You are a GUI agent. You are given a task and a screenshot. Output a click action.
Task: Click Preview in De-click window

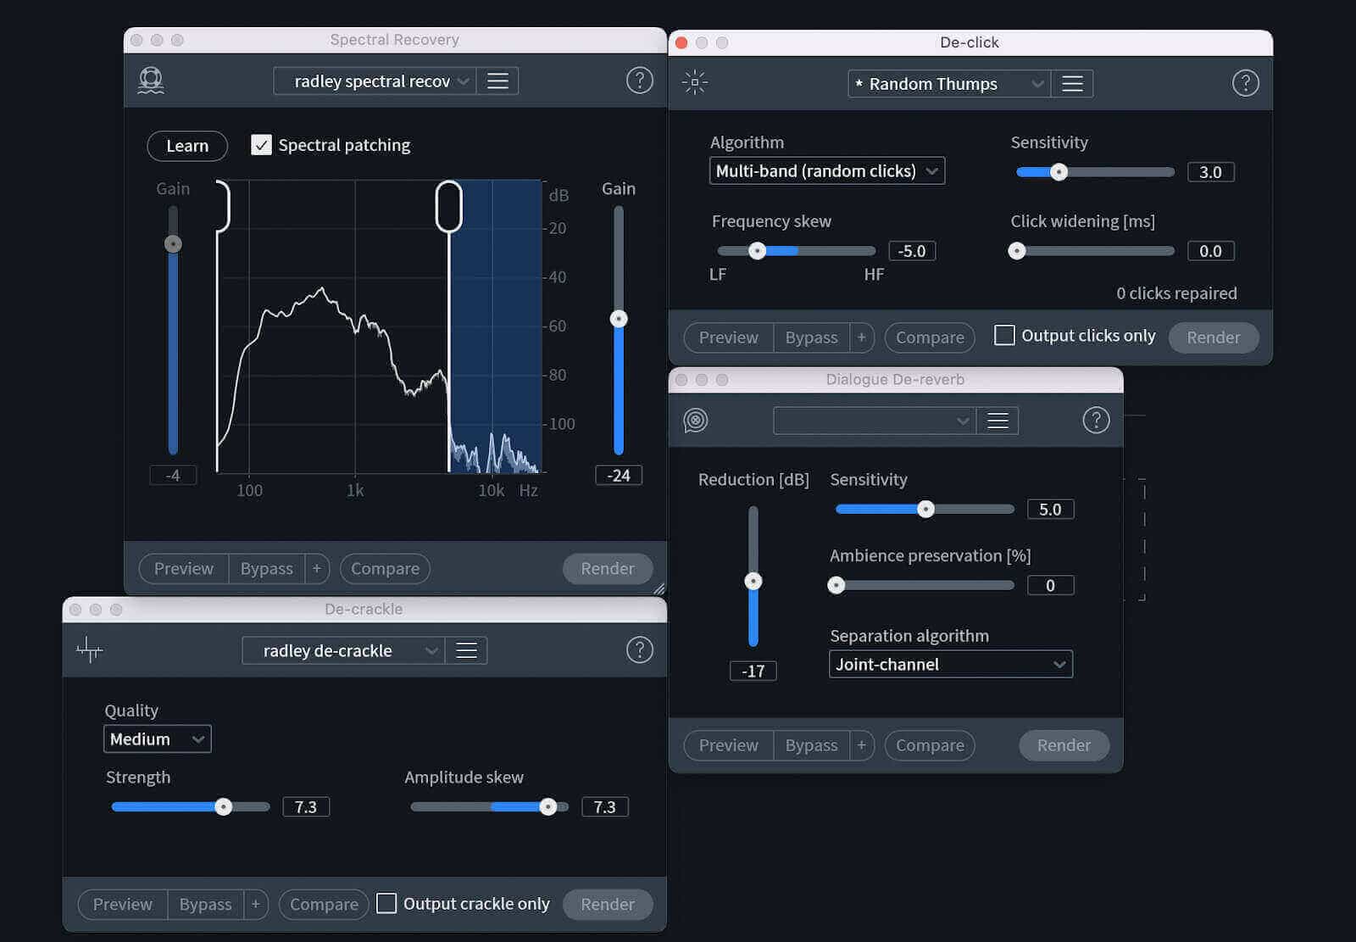[x=729, y=337]
